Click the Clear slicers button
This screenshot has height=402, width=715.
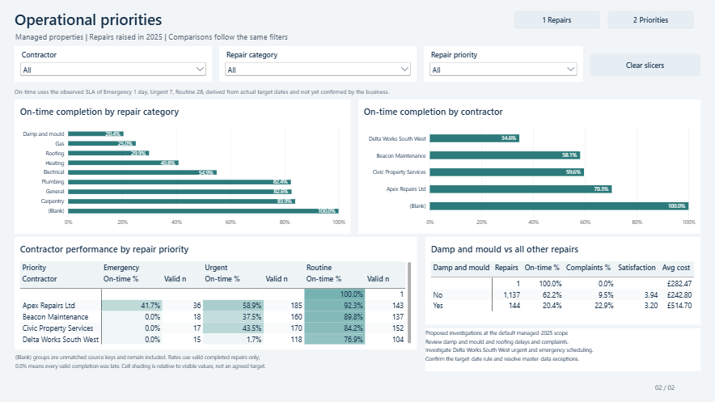(645, 66)
